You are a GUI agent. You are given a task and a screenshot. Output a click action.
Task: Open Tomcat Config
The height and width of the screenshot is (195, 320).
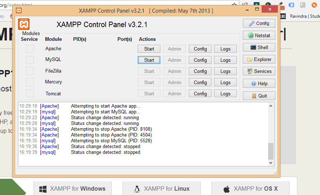pos(200,94)
